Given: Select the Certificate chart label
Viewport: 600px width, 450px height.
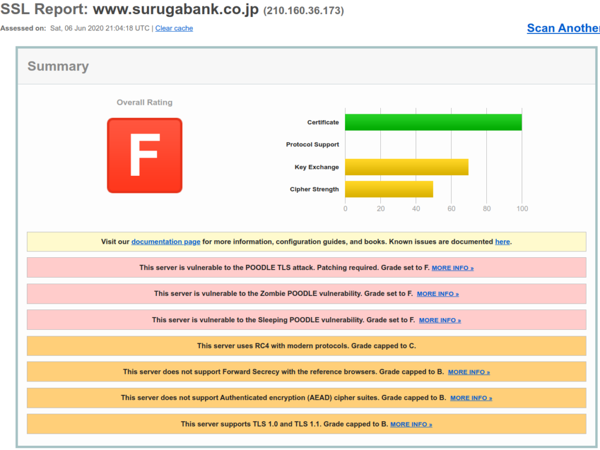Looking at the screenshot, I should tap(323, 122).
